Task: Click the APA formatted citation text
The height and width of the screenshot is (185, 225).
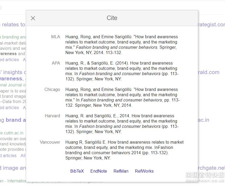Action: pos(122,71)
